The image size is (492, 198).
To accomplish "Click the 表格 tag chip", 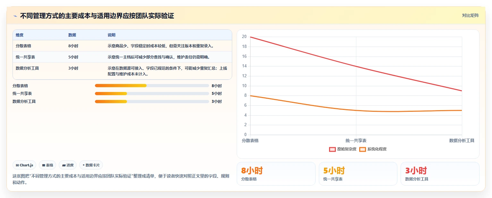I will [47, 165].
